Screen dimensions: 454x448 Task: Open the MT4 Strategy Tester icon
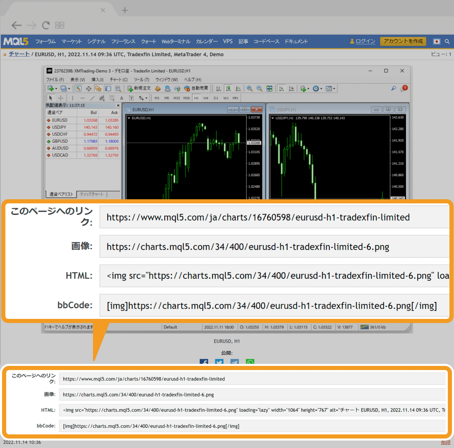click(118, 89)
